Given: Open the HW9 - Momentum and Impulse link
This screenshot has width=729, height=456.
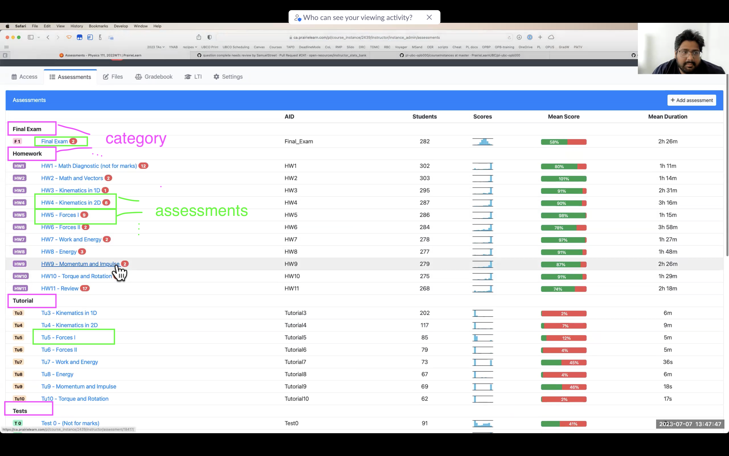Looking at the screenshot, I should 80,264.
